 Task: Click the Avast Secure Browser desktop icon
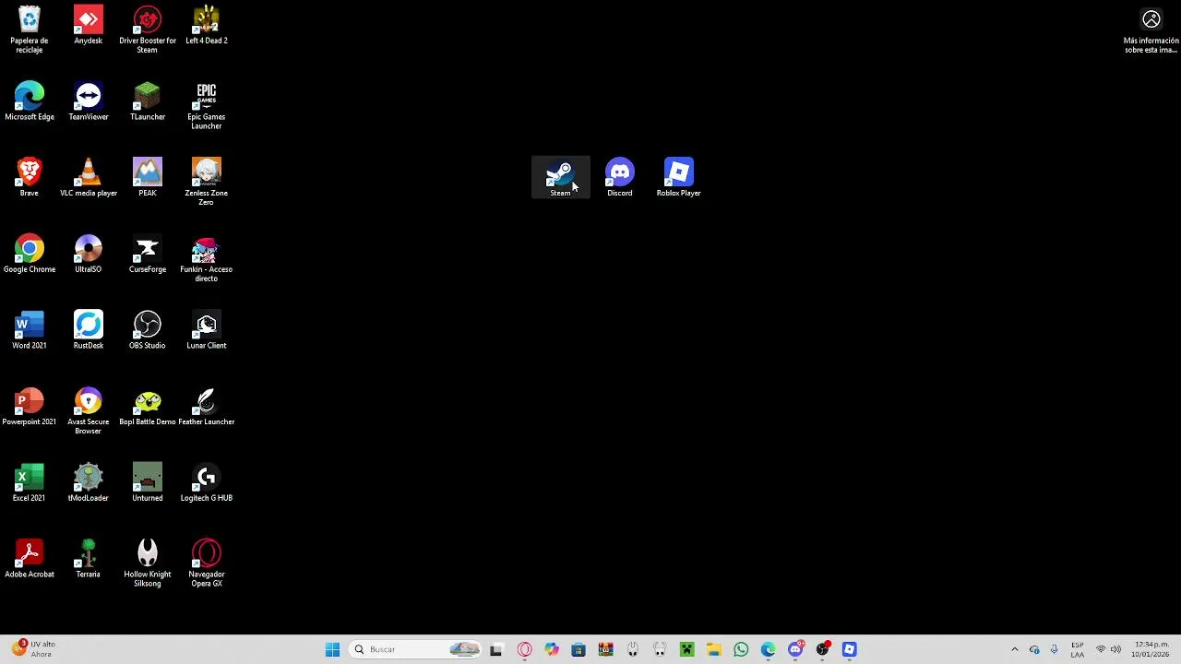(x=89, y=410)
